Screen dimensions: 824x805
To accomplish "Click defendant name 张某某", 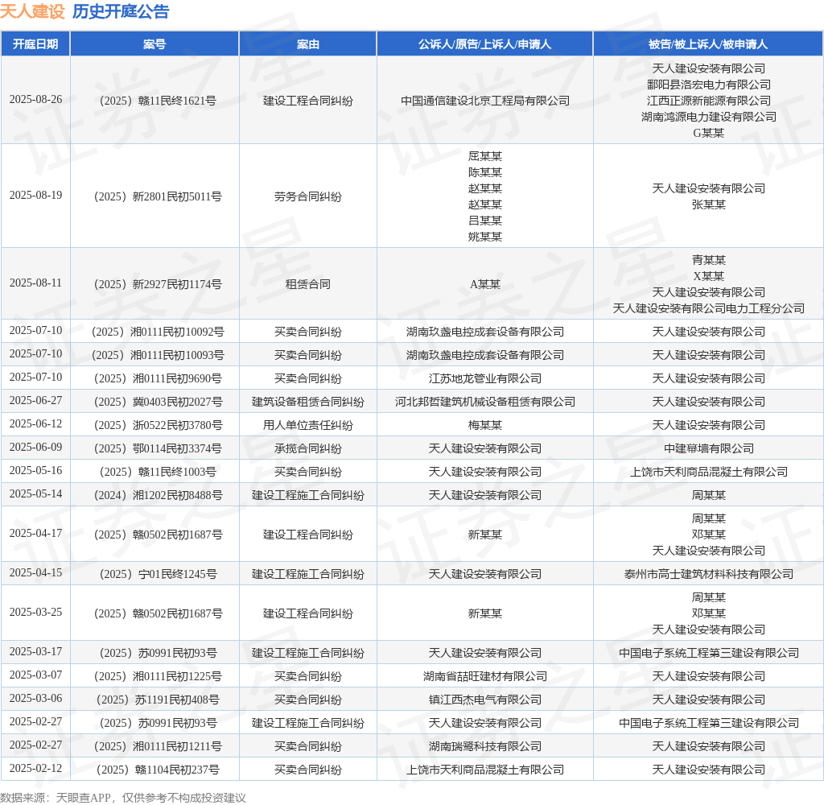I will 708,204.
